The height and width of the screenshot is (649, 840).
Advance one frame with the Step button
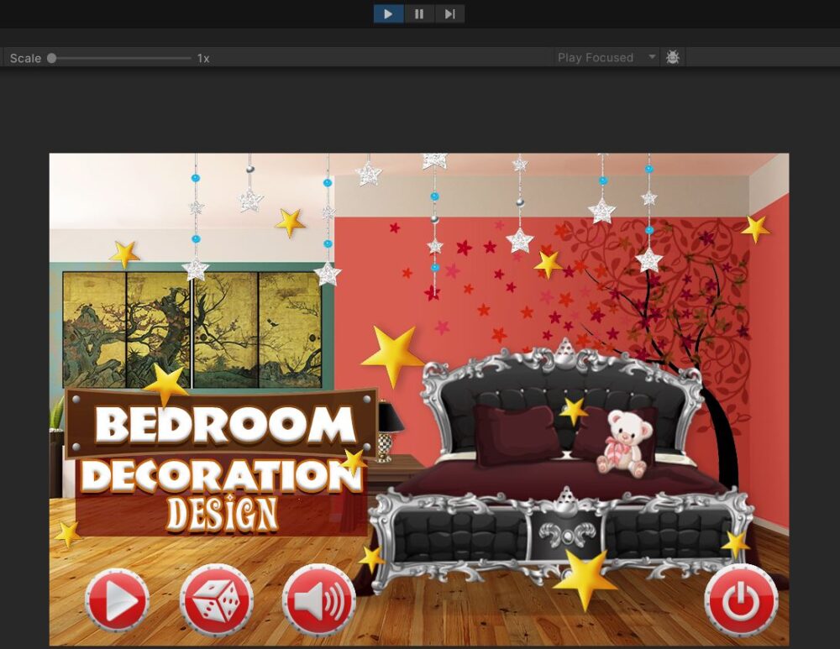tap(449, 14)
